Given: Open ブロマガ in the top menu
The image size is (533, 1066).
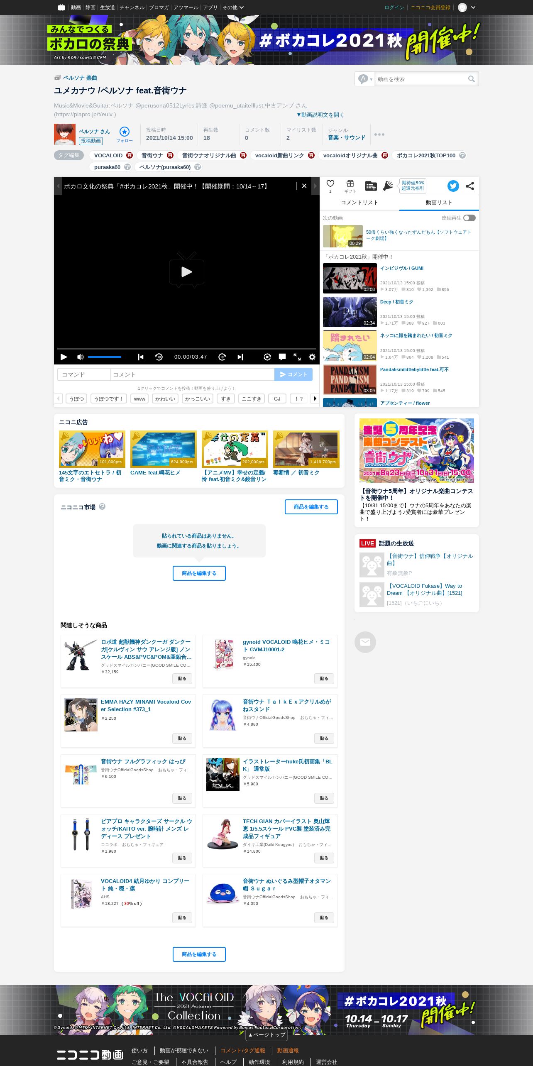Looking at the screenshot, I should click(159, 7).
